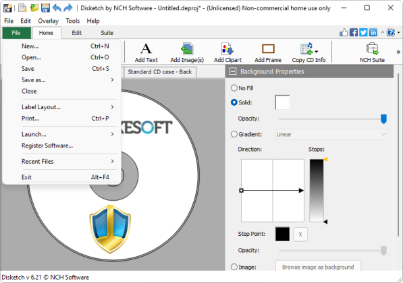Click the blue undo arrow icon
Image resolution: width=403 pixels, height=283 pixels.
(x=57, y=8)
